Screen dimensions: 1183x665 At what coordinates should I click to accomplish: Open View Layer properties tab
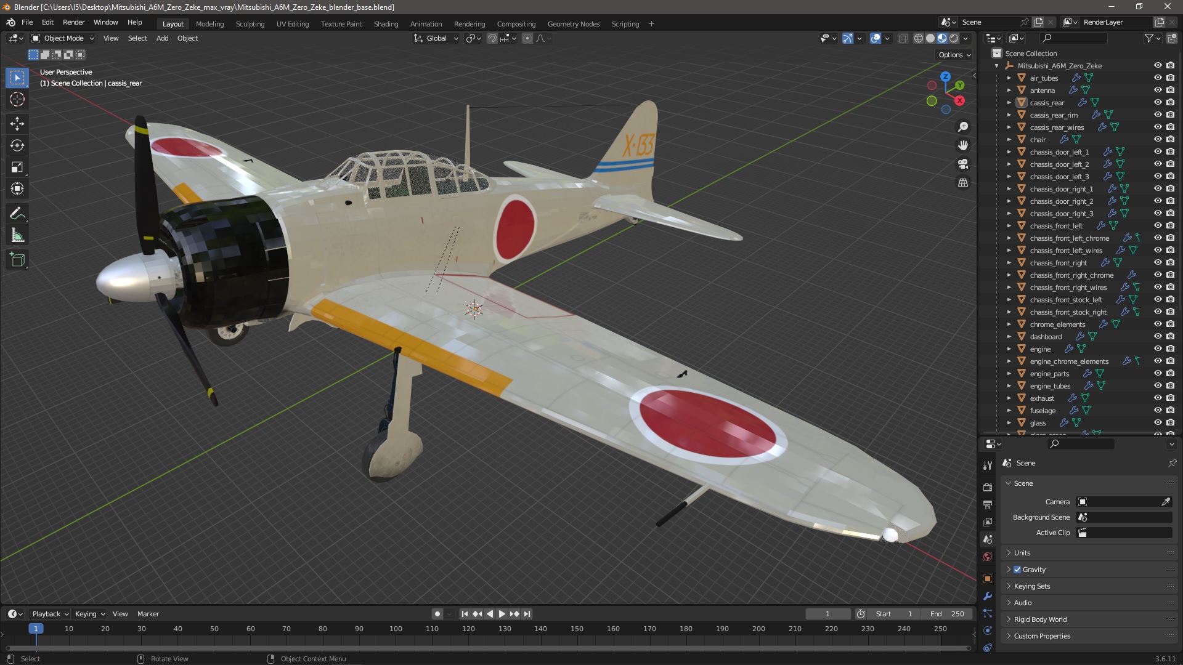click(x=988, y=522)
